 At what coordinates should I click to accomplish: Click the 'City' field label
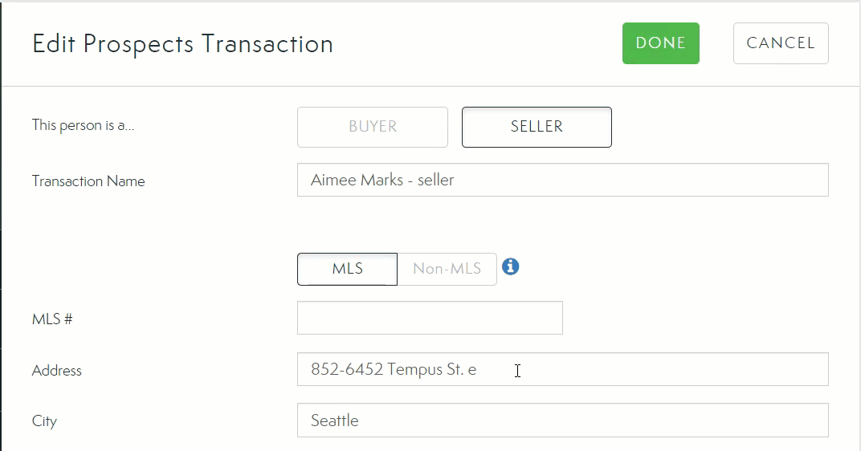[x=44, y=421]
